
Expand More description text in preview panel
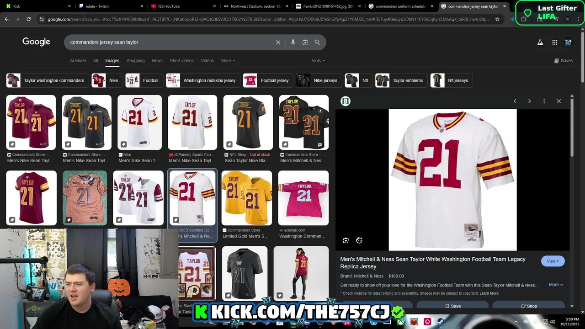point(556,285)
